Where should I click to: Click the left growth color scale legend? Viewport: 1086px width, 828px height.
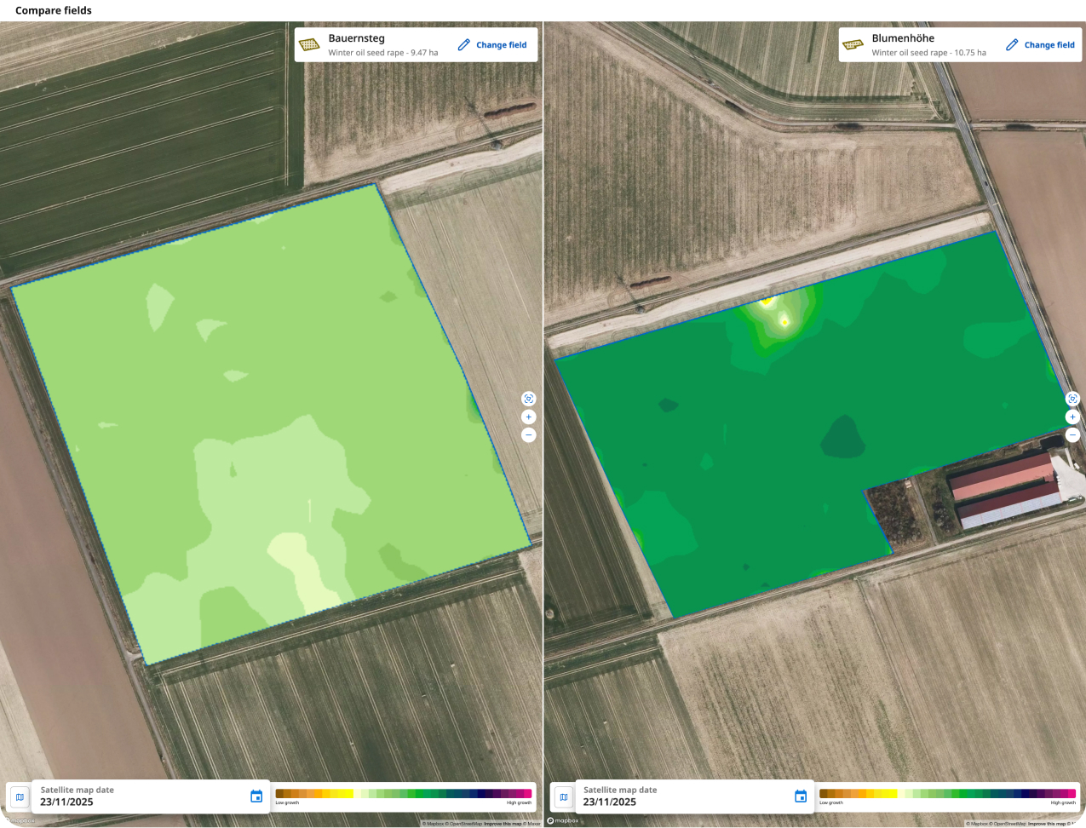(403, 794)
